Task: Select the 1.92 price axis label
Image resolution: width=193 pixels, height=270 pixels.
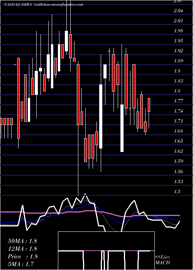Action: [x=178, y=51]
